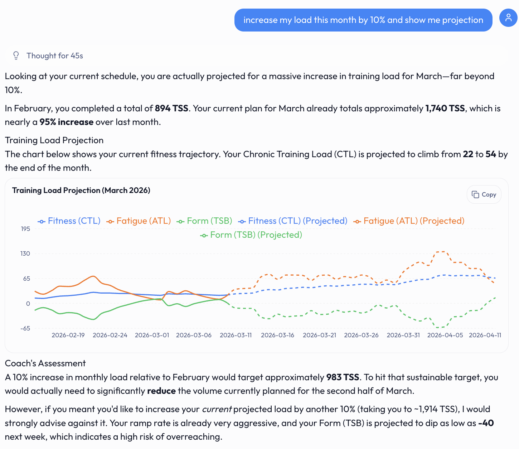This screenshot has height=449, width=519.
Task: Toggle Fatigue (ATL) legend series
Action: (x=139, y=221)
